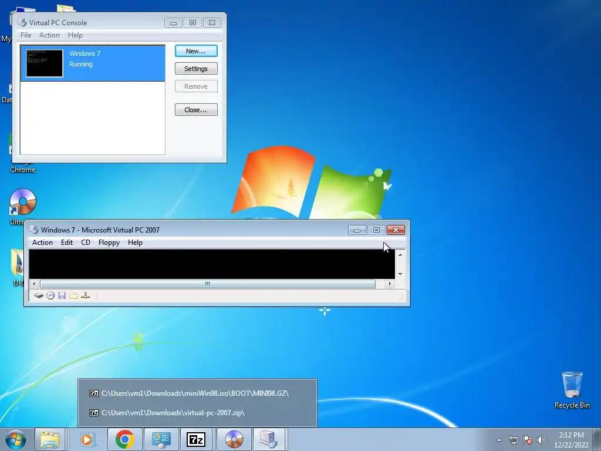601x451 pixels.
Task: Click the VM window scroll up arrow
Action: pos(400,255)
